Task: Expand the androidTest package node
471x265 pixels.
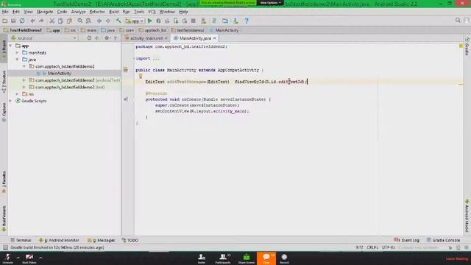Action: pos(24,80)
